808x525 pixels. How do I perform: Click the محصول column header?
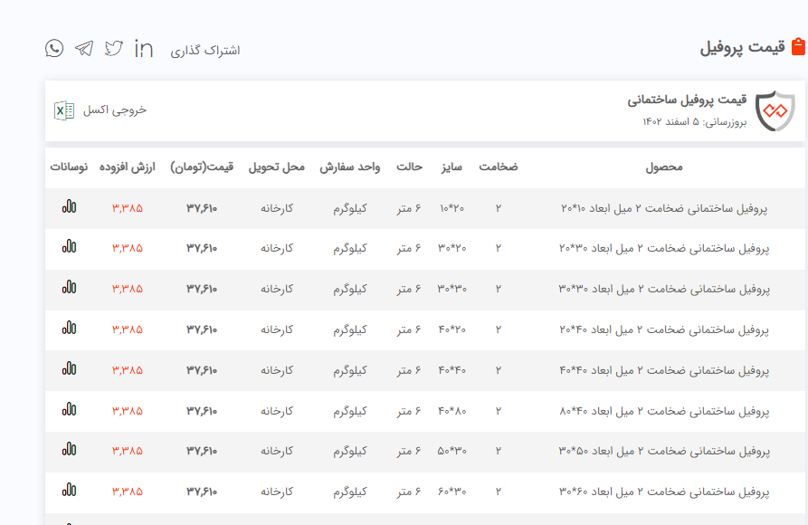pos(664,167)
